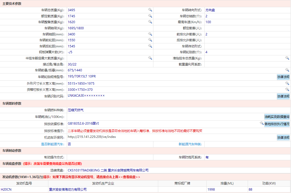Open 法律法规 button in tire specification row
This screenshot has height=193, width=291.
[283, 77]
